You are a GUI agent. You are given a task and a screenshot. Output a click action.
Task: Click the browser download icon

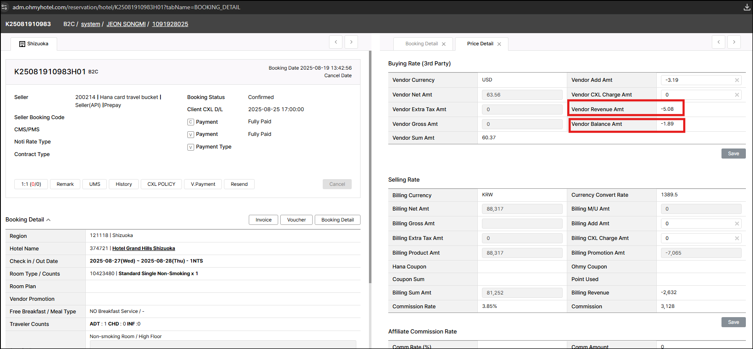747,7
